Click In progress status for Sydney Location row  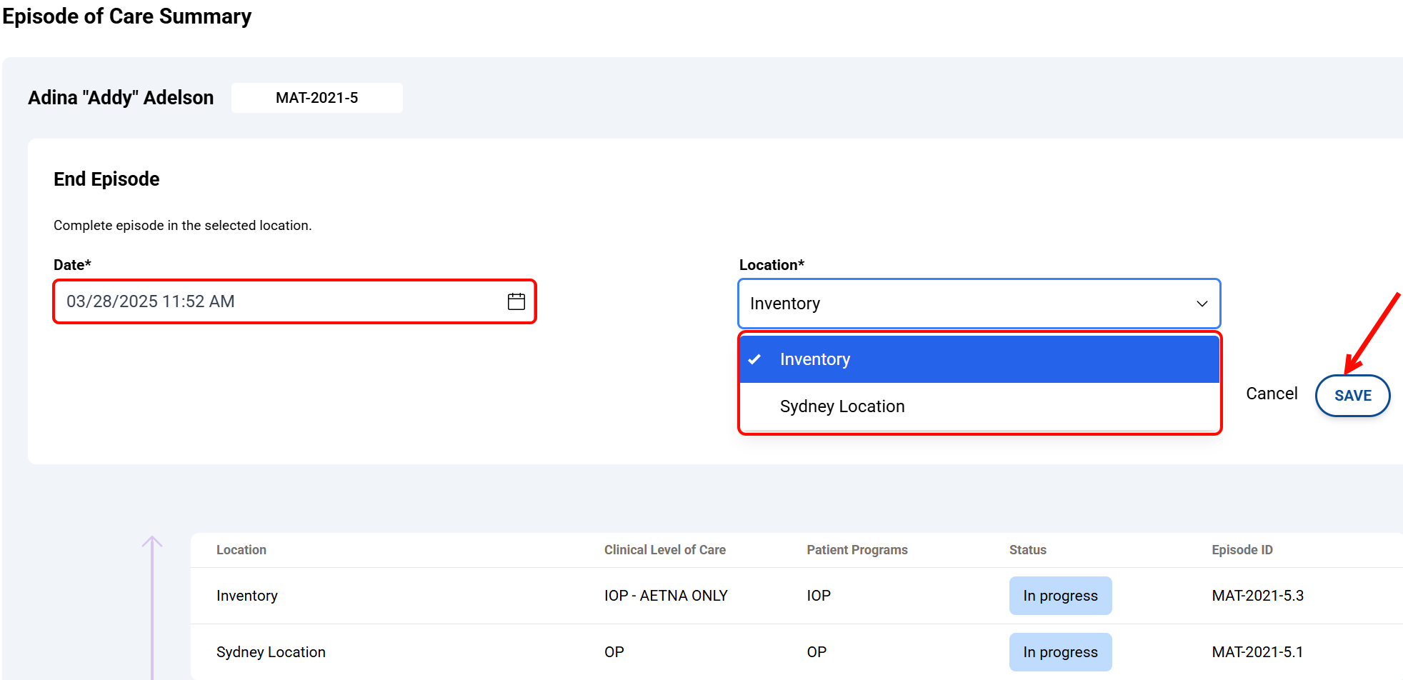[1059, 652]
